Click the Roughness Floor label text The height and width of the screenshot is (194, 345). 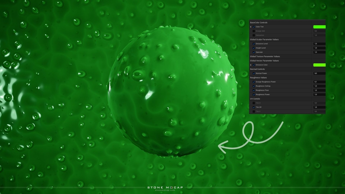coord(262,90)
